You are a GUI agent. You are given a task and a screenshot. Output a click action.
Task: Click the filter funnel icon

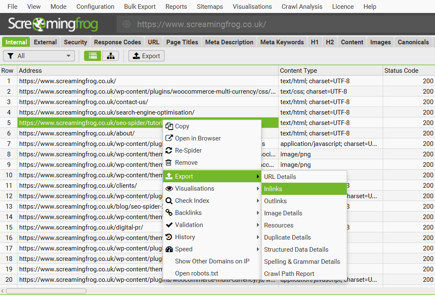(x=10, y=55)
